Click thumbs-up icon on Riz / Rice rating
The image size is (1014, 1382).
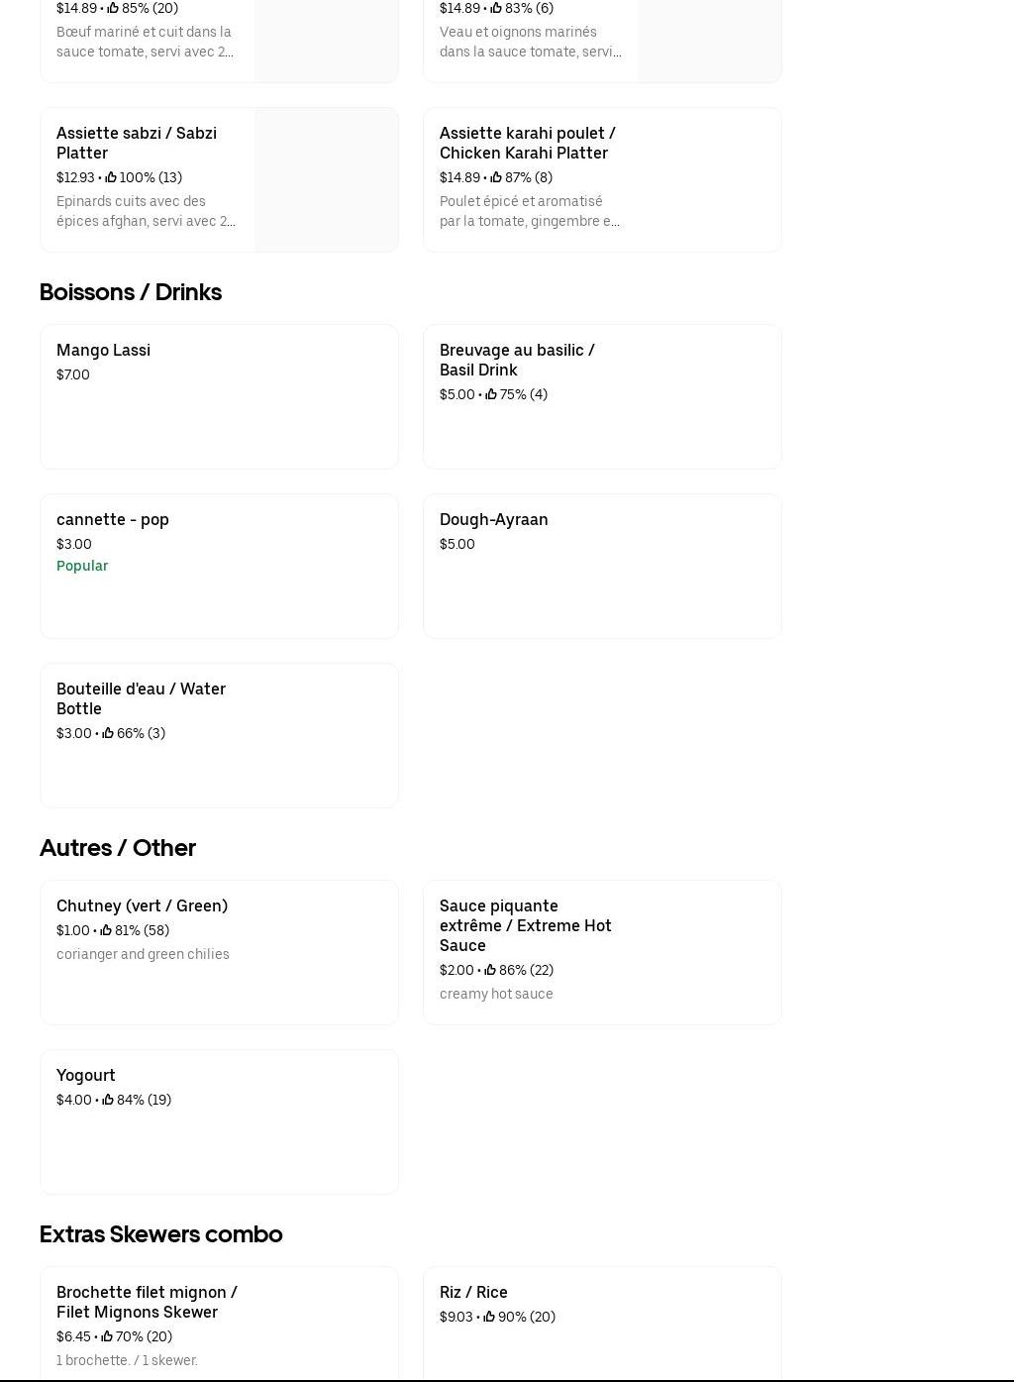tap(489, 1318)
